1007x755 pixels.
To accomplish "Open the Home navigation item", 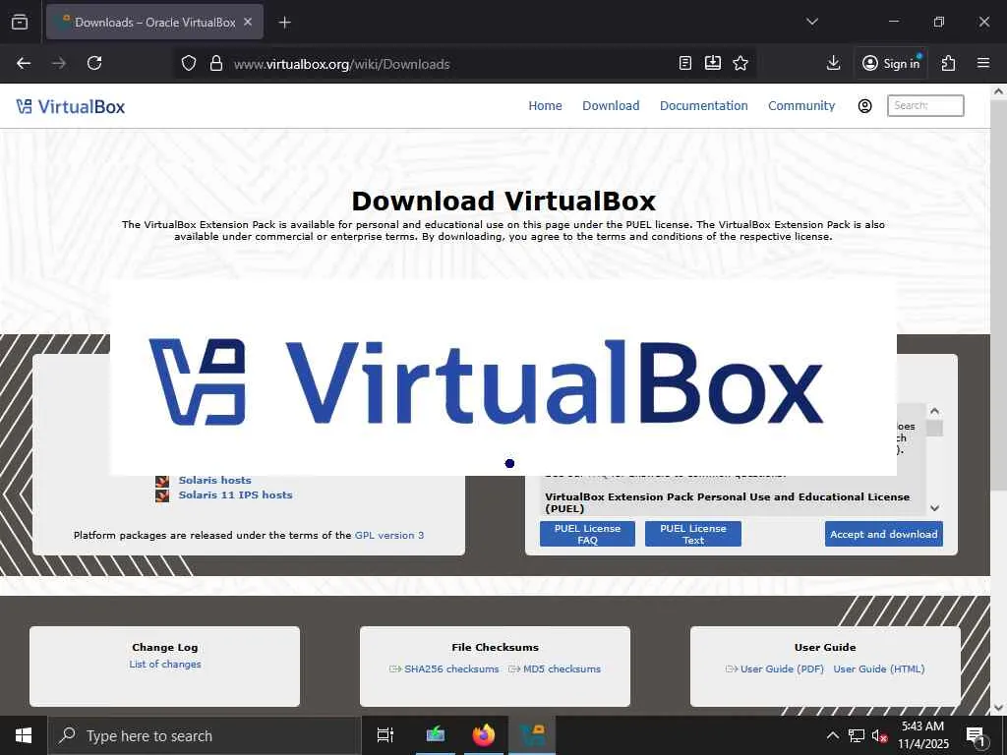I will pos(545,106).
